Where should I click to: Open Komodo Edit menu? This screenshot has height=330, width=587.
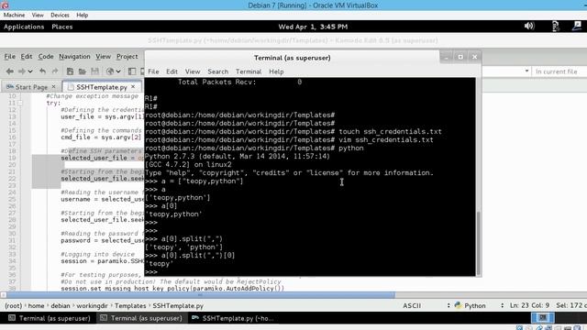[27, 57]
